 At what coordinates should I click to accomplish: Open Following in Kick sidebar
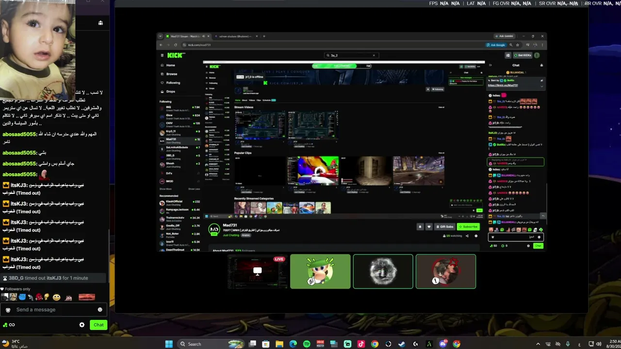tap(173, 83)
